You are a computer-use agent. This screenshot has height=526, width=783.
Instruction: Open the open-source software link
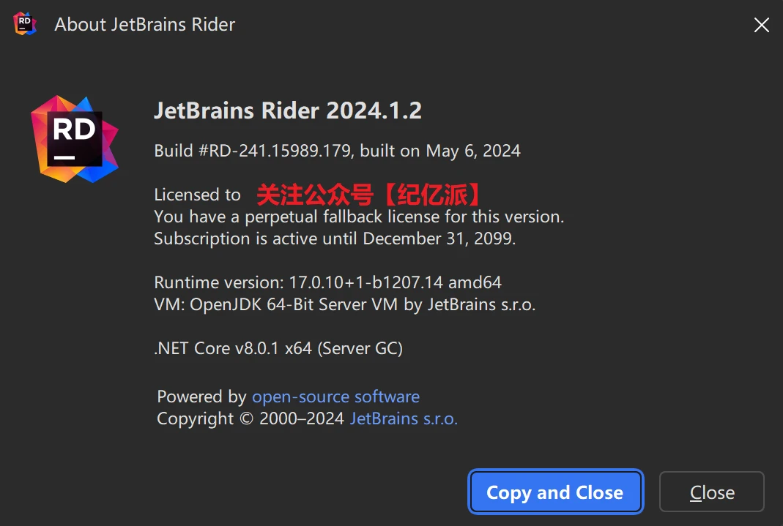coord(335,397)
